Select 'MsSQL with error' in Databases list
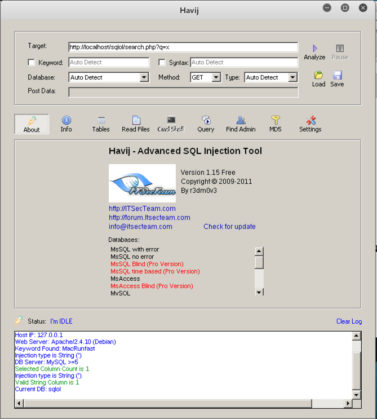 (x=135, y=249)
